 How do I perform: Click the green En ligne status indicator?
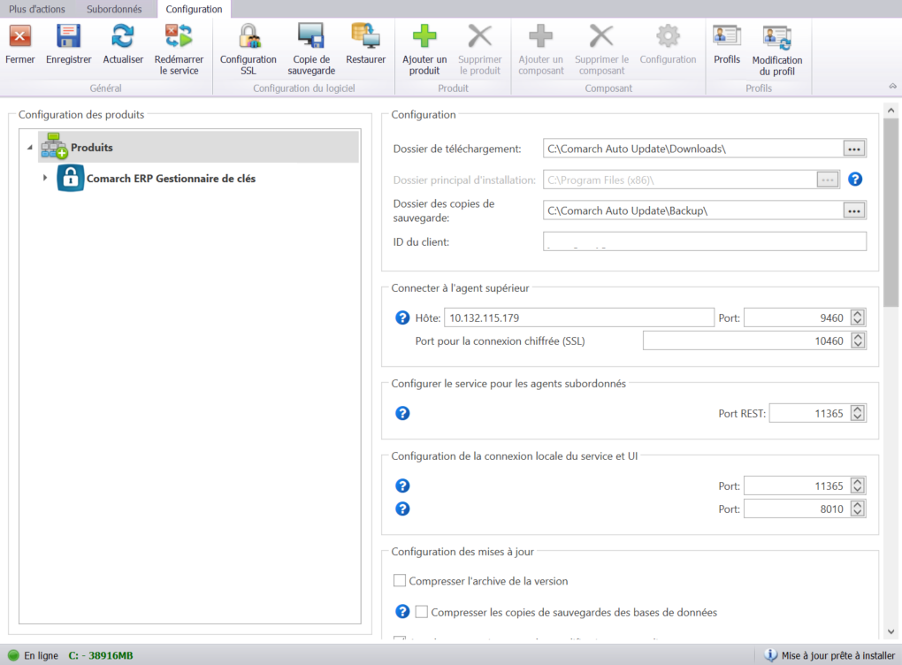pos(13,655)
